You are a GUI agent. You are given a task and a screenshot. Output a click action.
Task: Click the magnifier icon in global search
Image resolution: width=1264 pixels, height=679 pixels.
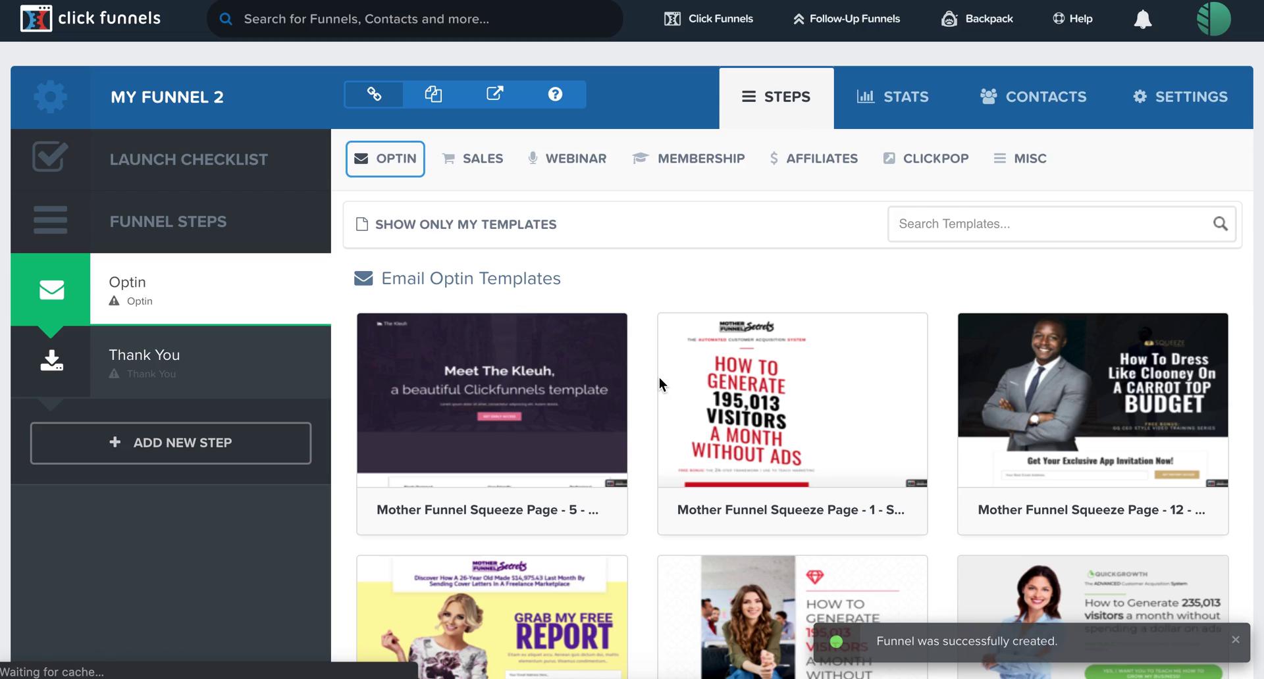(x=226, y=19)
